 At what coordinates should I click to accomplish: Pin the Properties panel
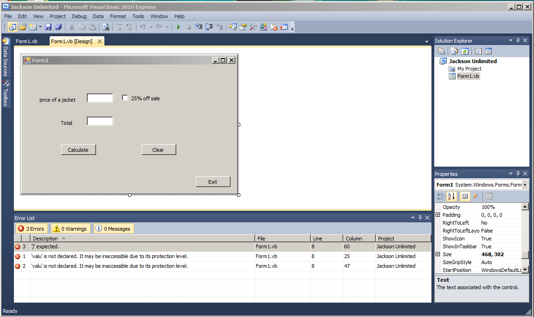[518, 174]
